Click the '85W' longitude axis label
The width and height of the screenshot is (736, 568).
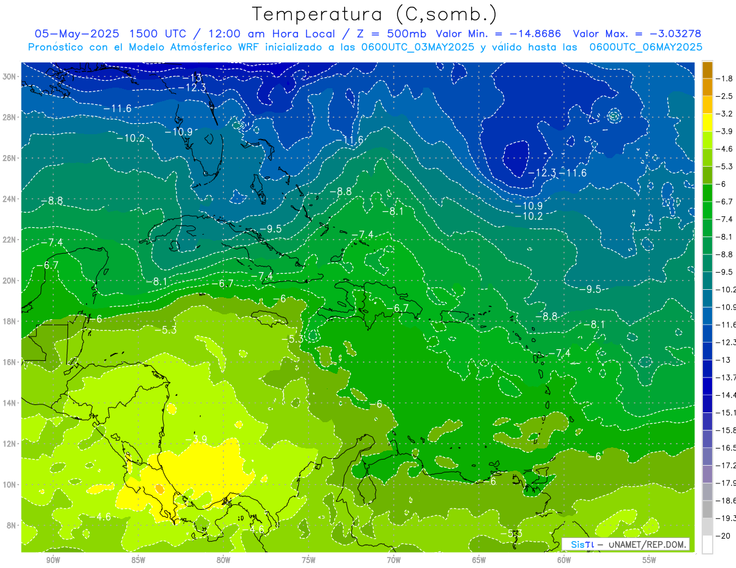[x=138, y=560]
